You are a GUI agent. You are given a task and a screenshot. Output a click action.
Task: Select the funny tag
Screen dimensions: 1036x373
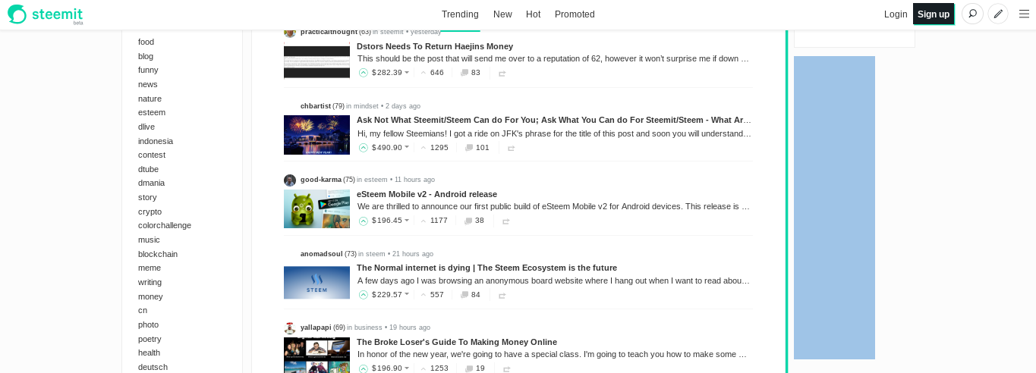coord(148,70)
